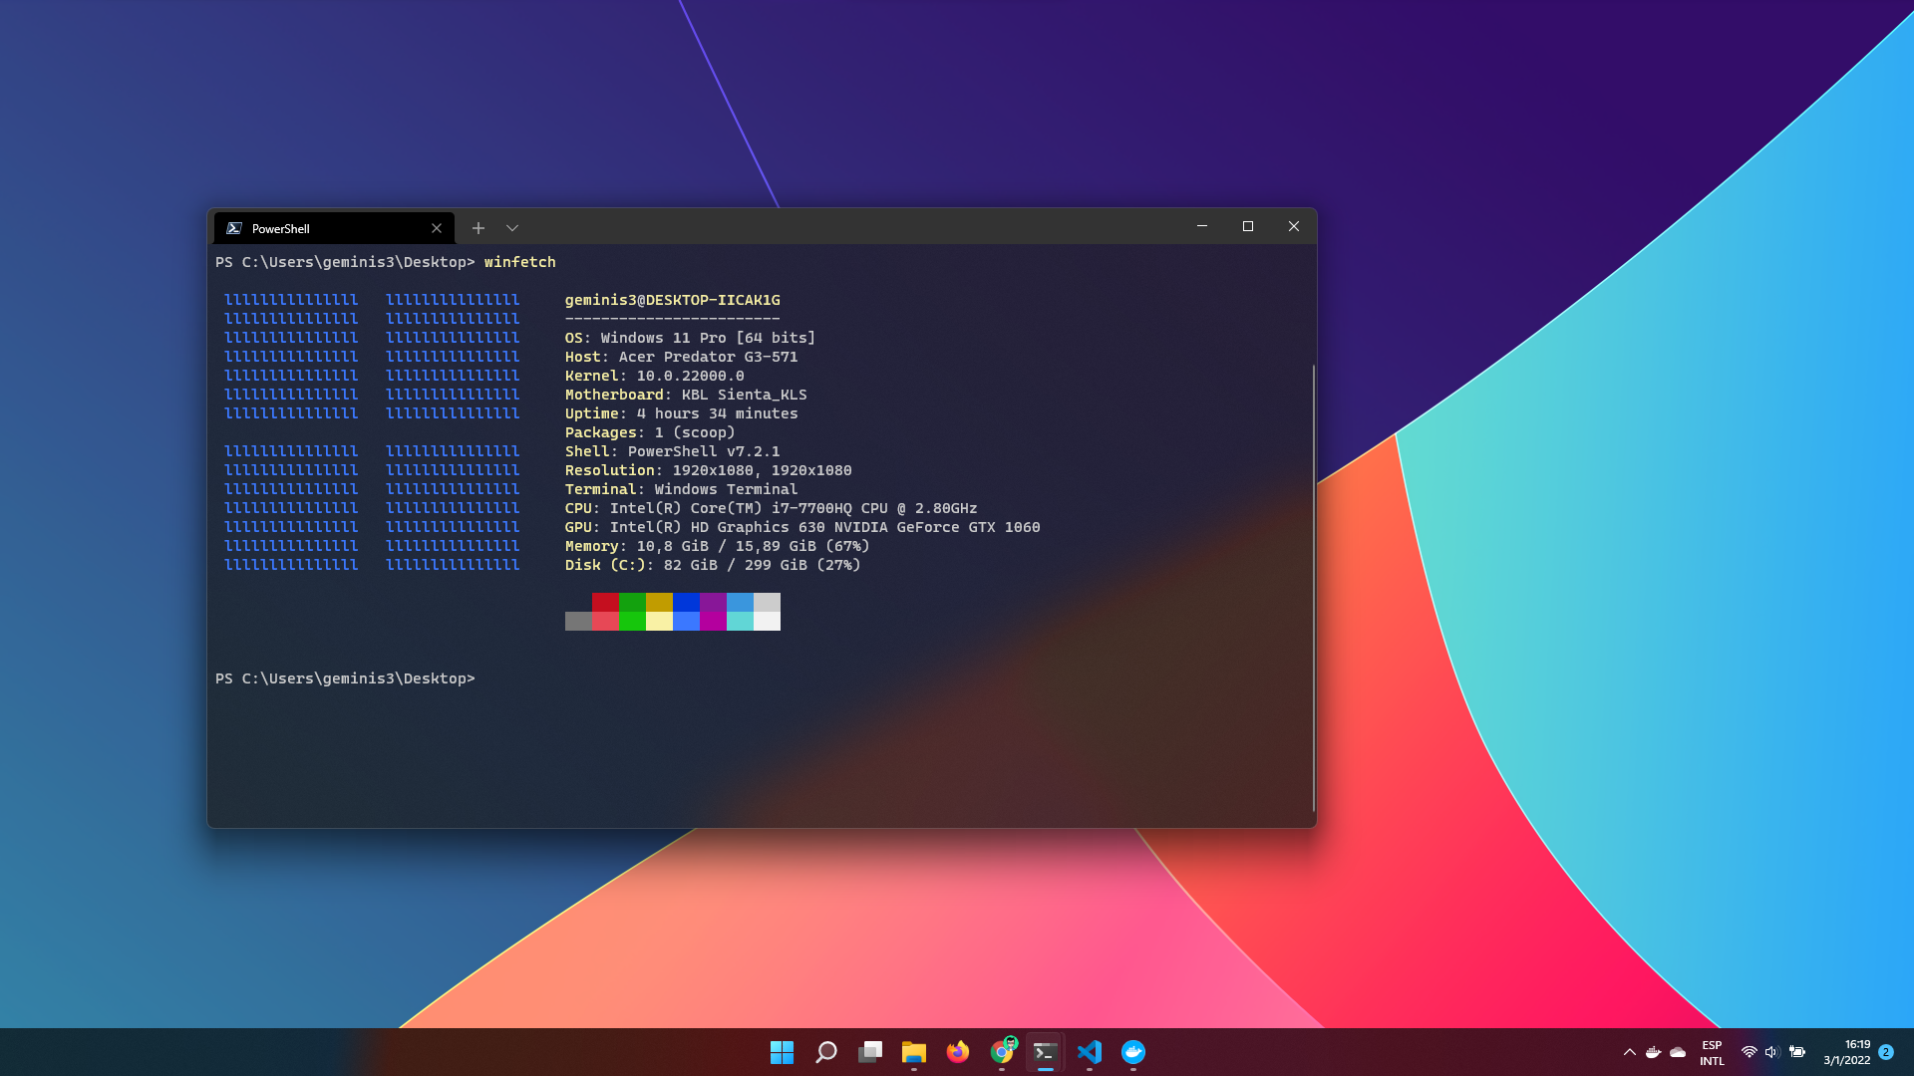
Task: Click the terminal vertical scrollbar
Action: point(1313,588)
